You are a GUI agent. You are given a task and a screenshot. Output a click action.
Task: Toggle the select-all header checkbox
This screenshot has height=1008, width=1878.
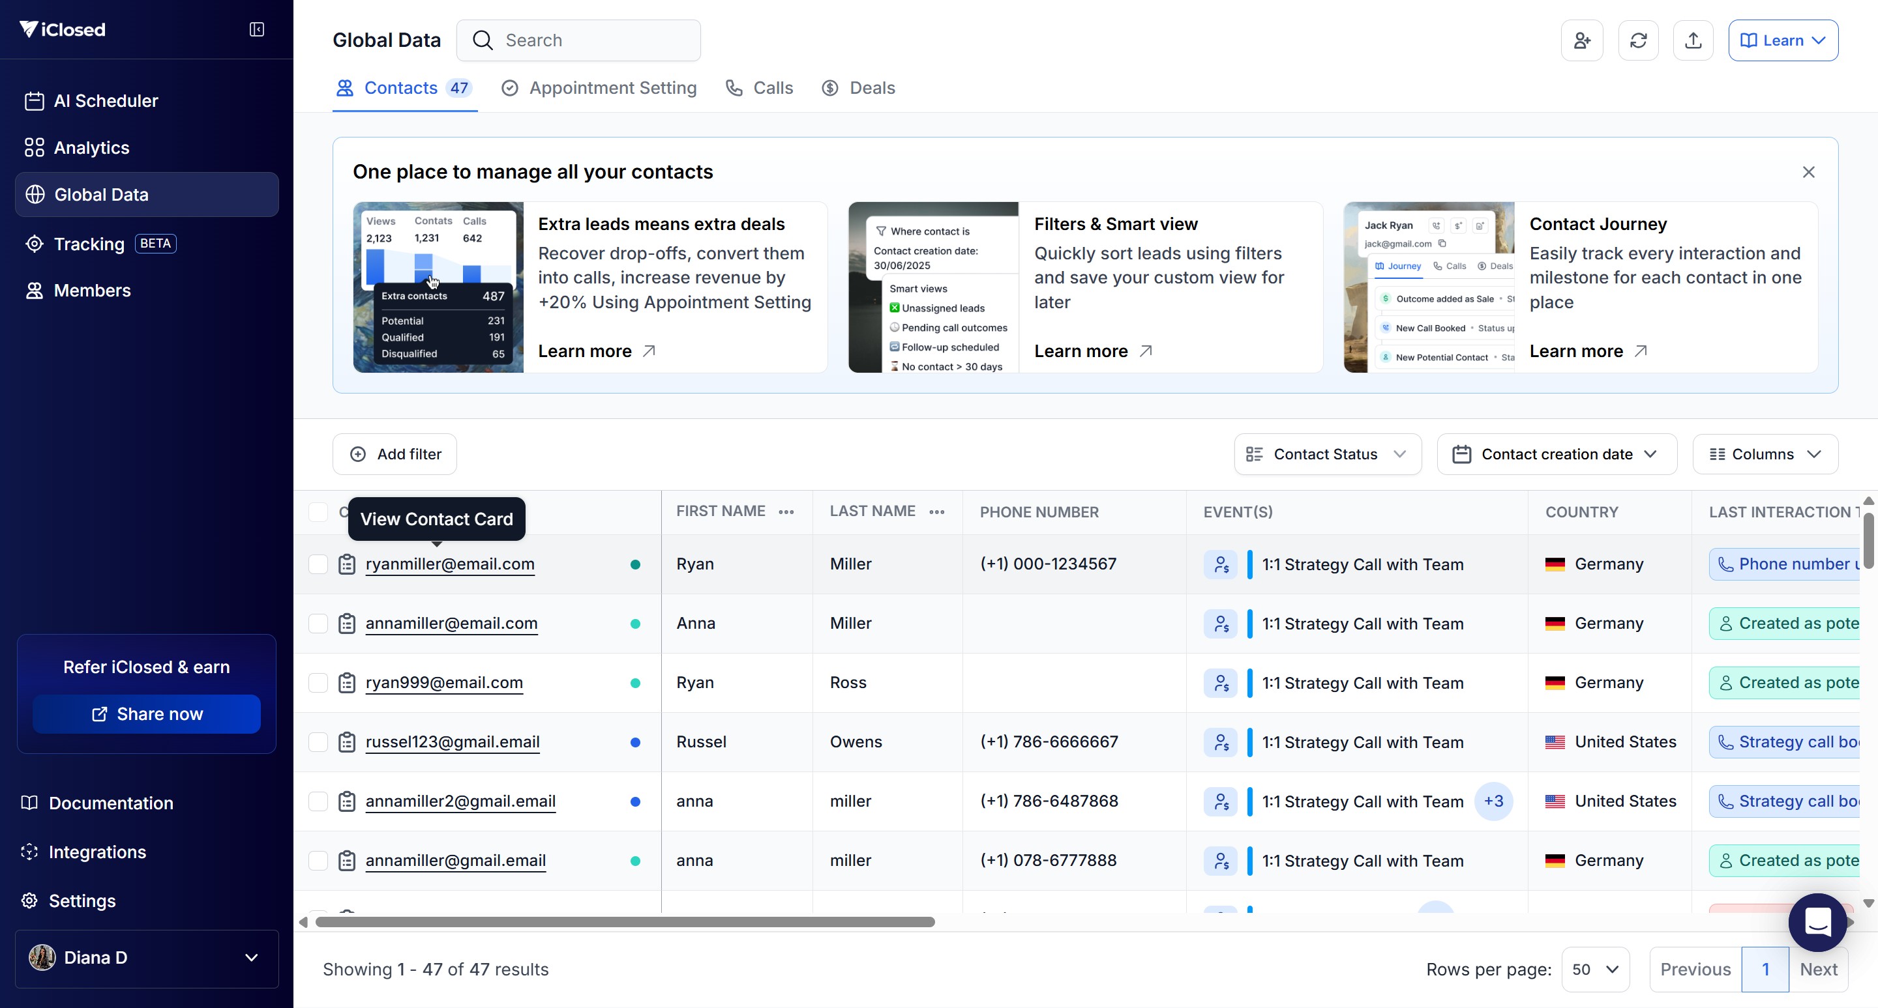tap(318, 512)
